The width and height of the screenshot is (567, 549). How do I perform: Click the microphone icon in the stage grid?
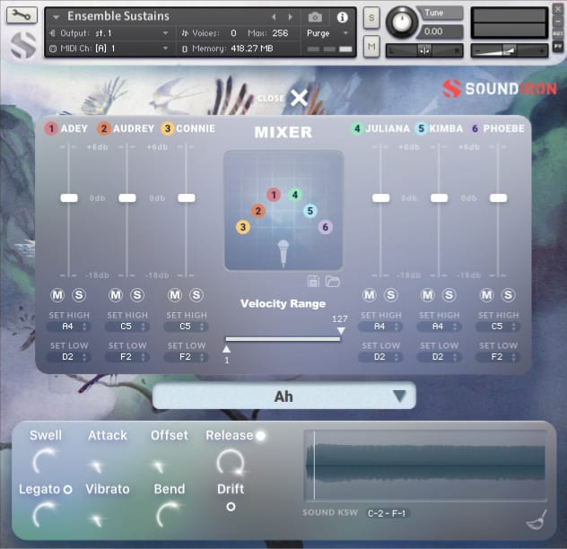[x=283, y=252]
